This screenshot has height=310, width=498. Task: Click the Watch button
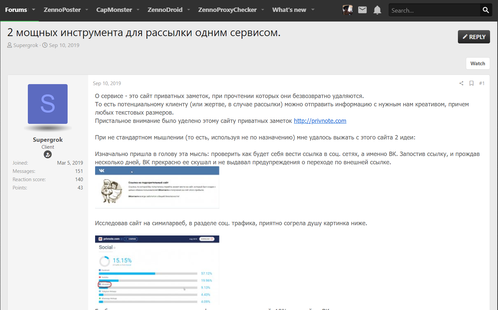tap(478, 64)
